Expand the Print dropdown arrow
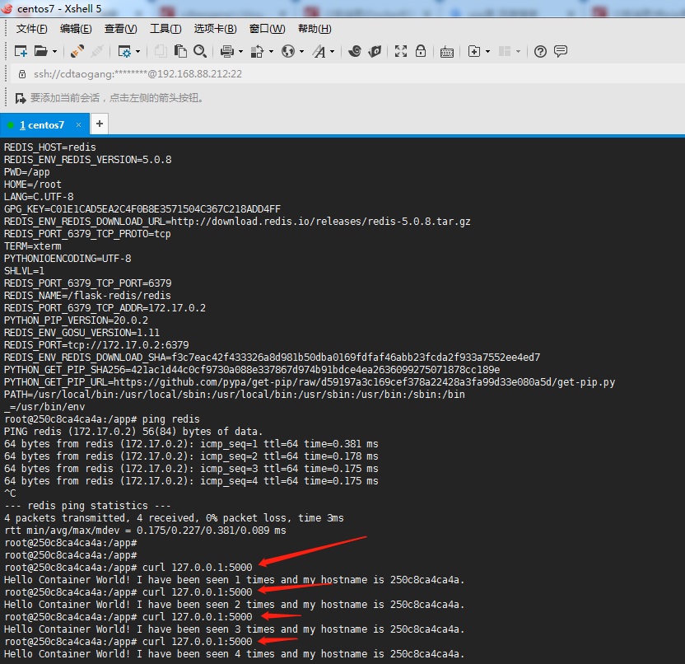Screen dimensions: 685x664 pos(240,52)
